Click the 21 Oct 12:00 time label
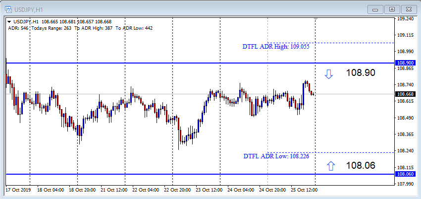The width and height of the screenshot is (421, 199). click(x=114, y=190)
